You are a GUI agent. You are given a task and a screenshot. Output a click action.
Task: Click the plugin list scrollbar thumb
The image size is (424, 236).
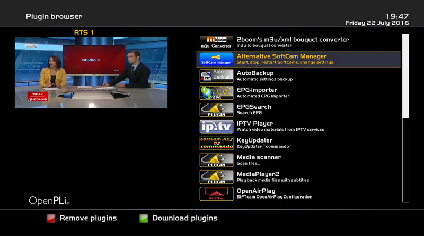[405, 76]
